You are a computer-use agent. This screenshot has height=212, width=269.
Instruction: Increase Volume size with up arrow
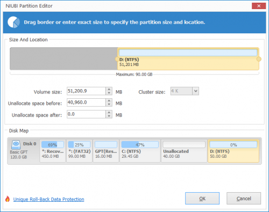[x=109, y=89]
